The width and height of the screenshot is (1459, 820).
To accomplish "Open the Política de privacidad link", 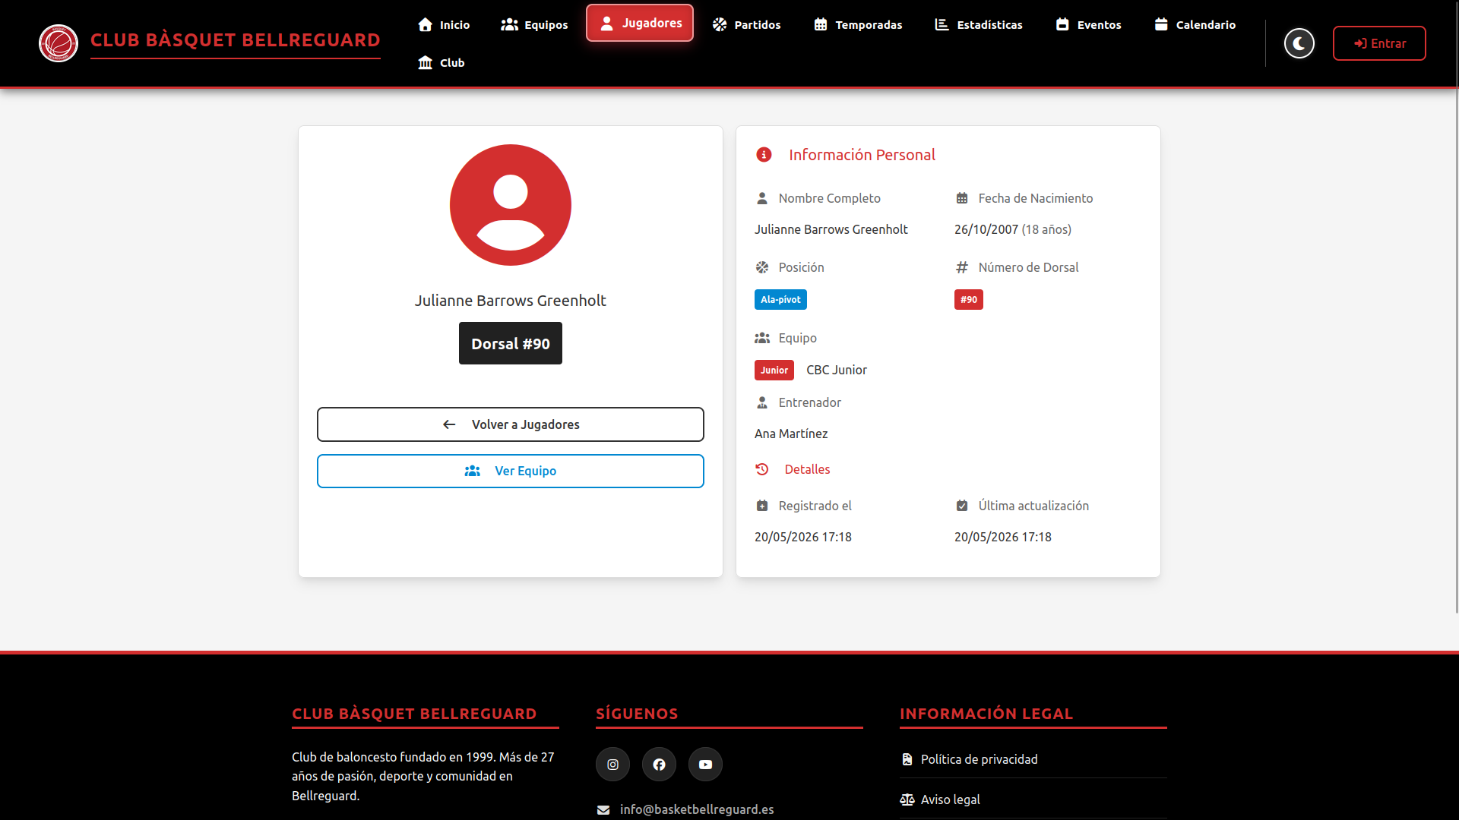I will pos(979,759).
